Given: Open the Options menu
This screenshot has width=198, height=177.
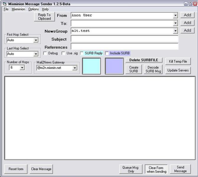Looking at the screenshot, I should coord(33,9).
